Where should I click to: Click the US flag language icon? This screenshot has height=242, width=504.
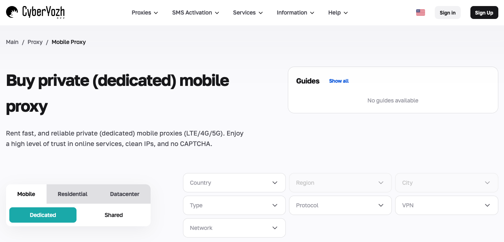point(421,13)
